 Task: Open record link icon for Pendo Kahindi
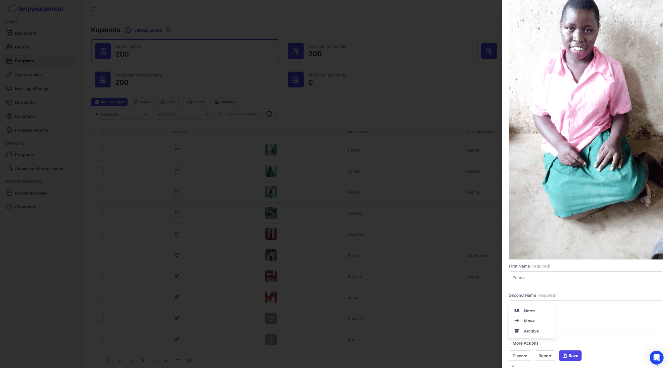[177, 192]
